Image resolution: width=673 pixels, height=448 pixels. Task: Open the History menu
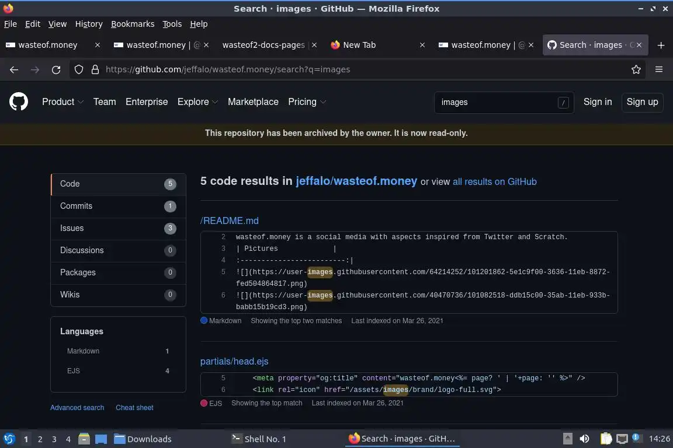(x=89, y=24)
